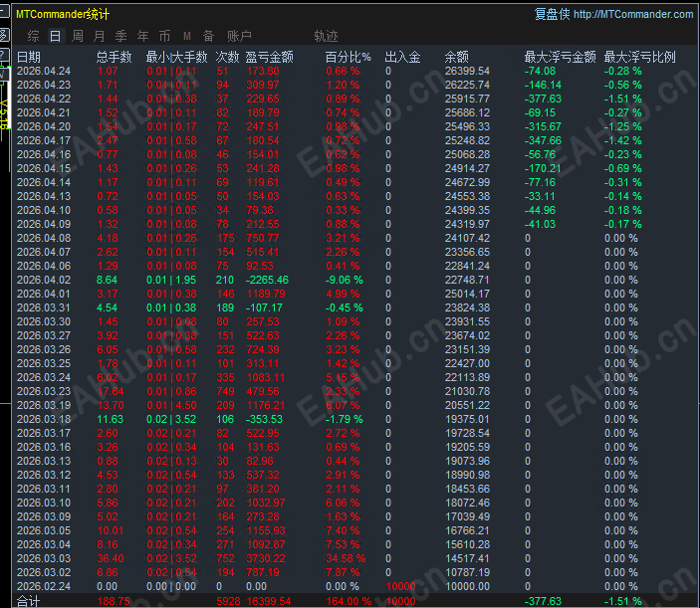Screen dimensions: 700x608
Task: Open the 币 currency tab
Action: 164,36
